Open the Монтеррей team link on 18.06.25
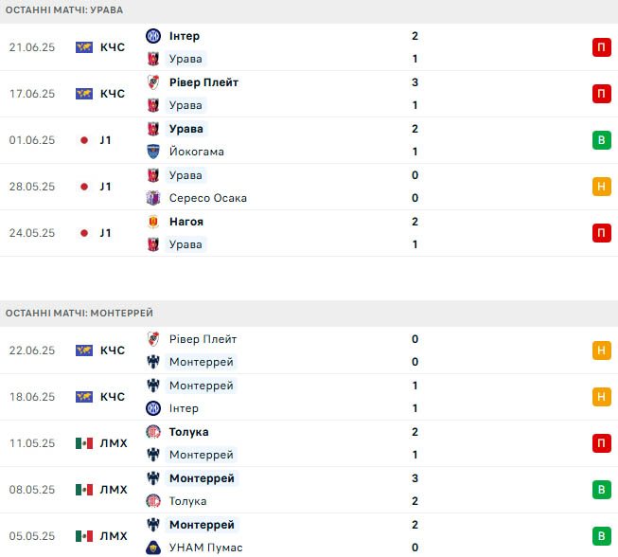The height and width of the screenshot is (557, 618). pos(202,386)
